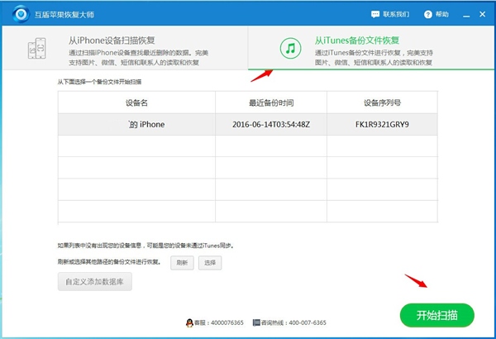This screenshot has height=339, width=496.
Task: Click the green iTunes music note icon
Action: (290, 48)
